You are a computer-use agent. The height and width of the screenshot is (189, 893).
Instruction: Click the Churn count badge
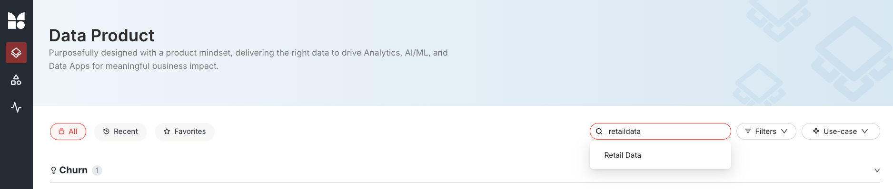[97, 170]
